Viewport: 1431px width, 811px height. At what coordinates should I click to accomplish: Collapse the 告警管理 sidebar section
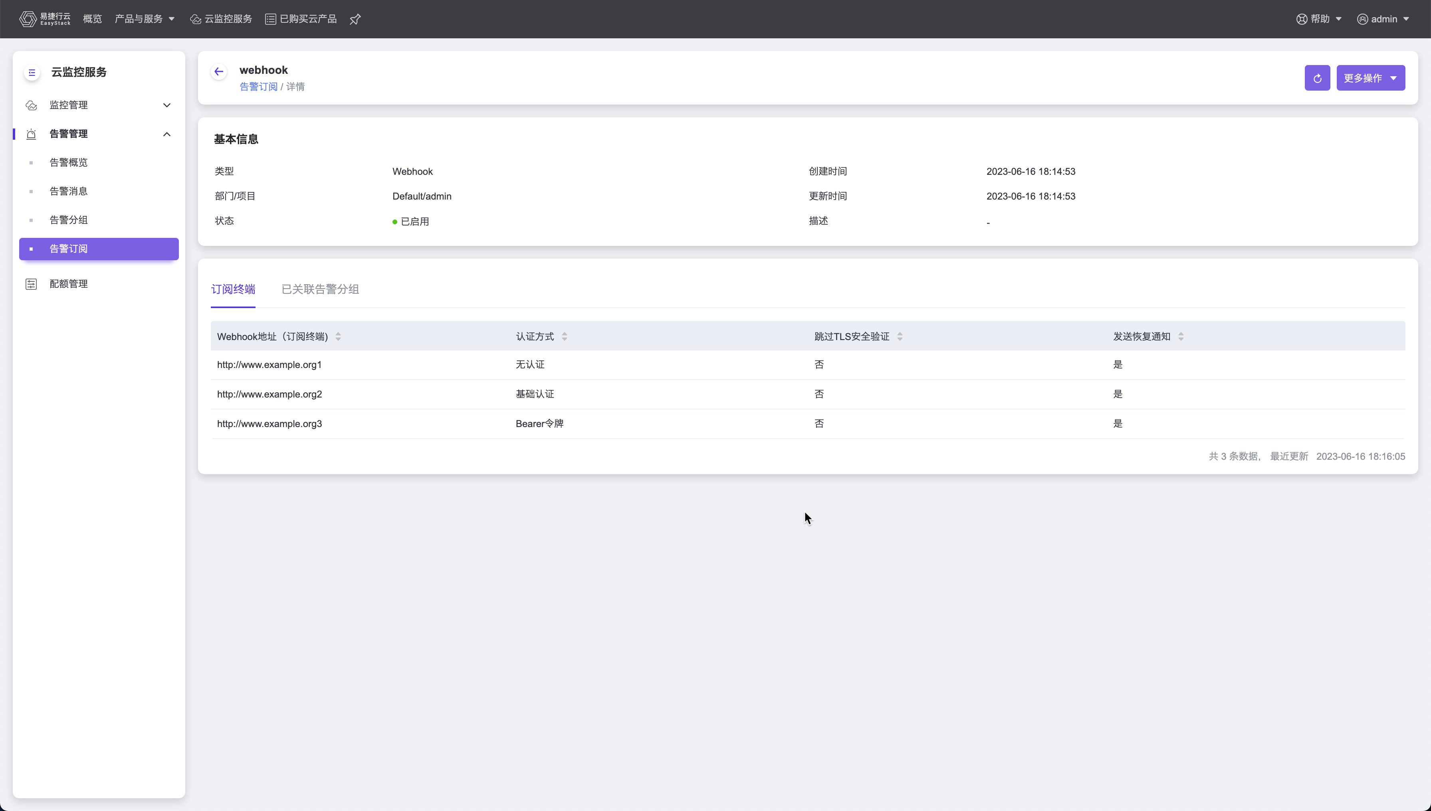tap(99, 134)
